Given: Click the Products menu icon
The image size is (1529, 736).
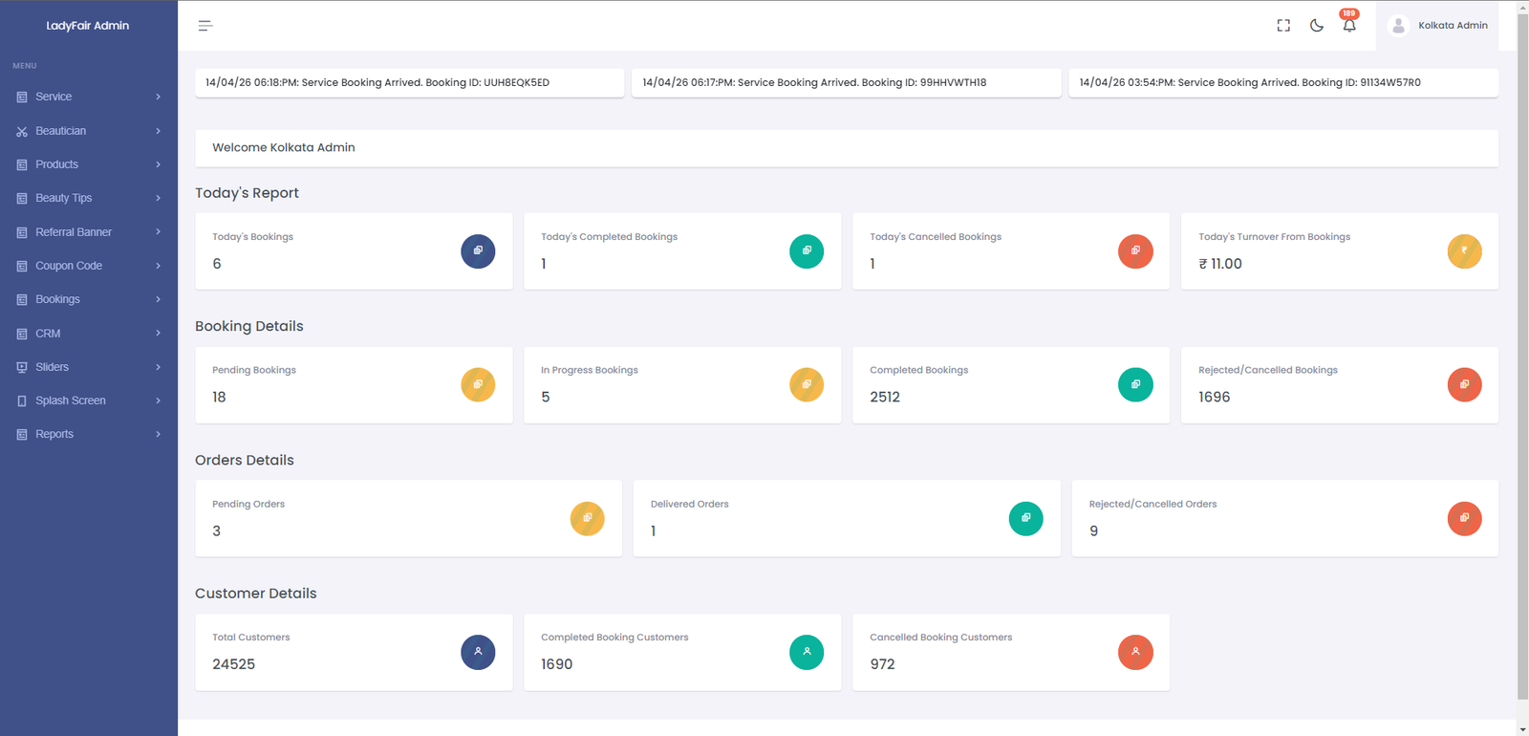Looking at the screenshot, I should (x=22, y=164).
